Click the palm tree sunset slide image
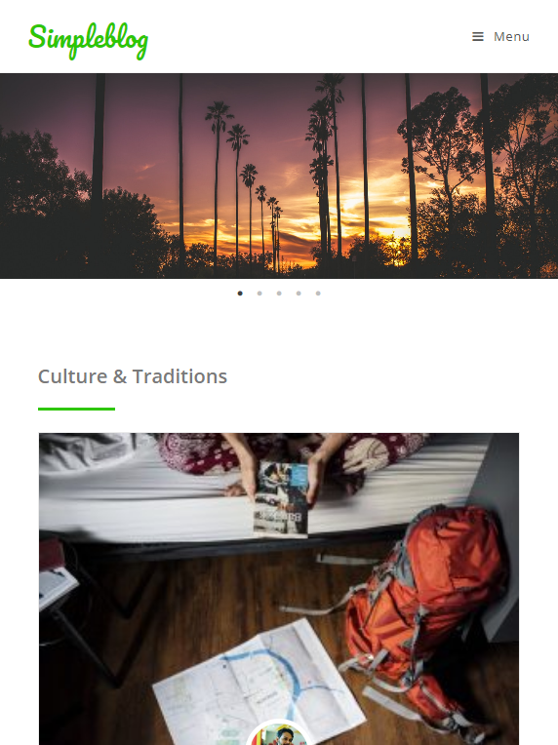The width and height of the screenshot is (558, 745). click(279, 176)
